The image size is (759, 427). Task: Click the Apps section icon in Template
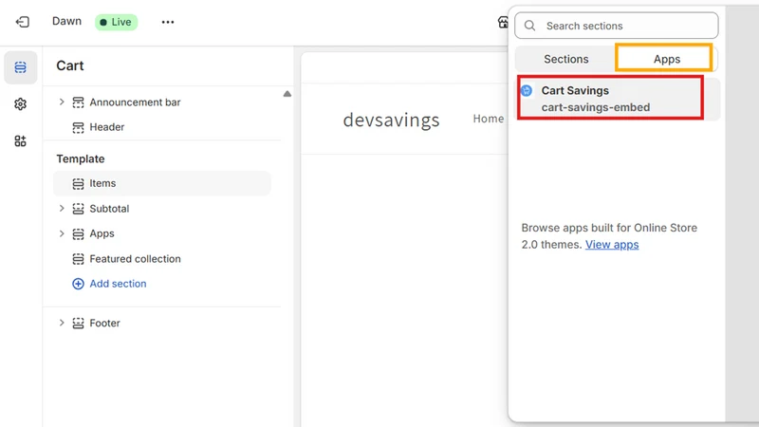[x=78, y=233]
